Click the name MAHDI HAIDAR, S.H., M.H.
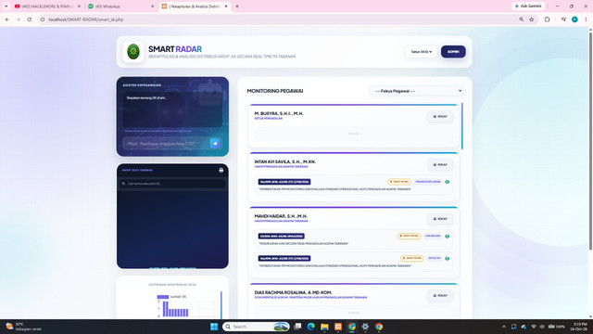The height and width of the screenshot is (334, 593). click(281, 216)
